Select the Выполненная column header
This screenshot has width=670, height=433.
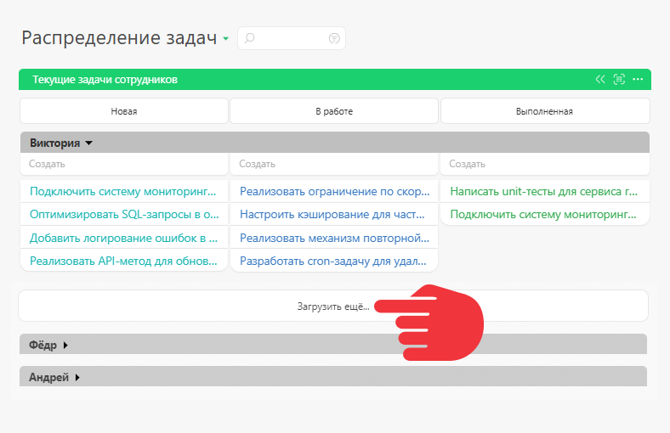click(x=545, y=111)
